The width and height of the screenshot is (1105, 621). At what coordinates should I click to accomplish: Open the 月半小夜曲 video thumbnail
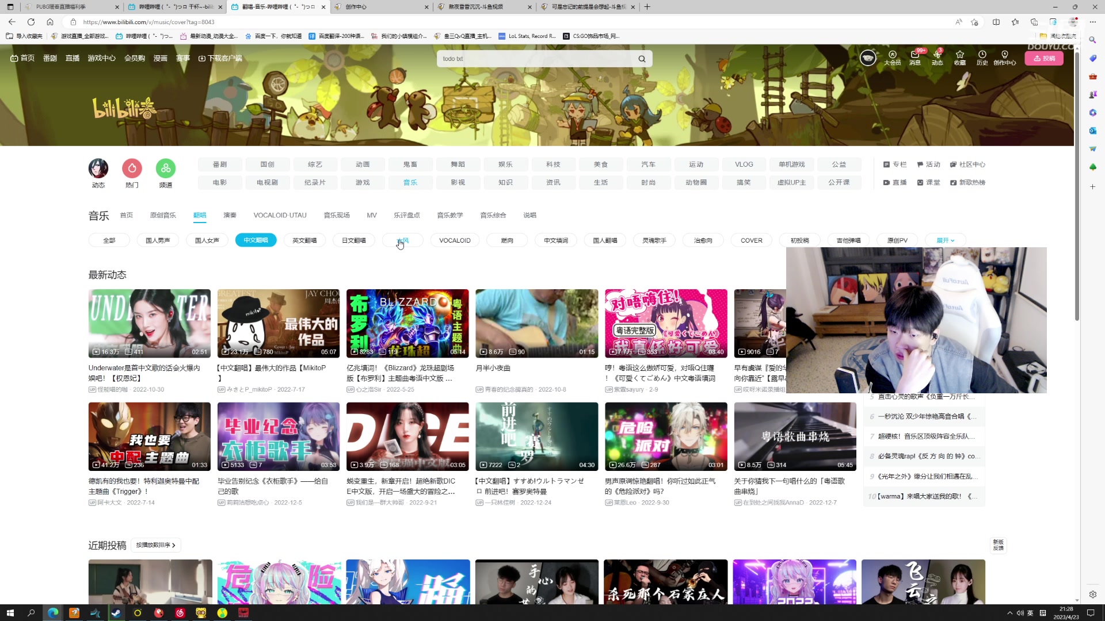click(x=536, y=323)
